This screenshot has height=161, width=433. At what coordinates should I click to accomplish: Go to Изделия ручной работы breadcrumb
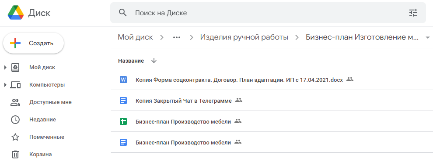[x=244, y=37]
